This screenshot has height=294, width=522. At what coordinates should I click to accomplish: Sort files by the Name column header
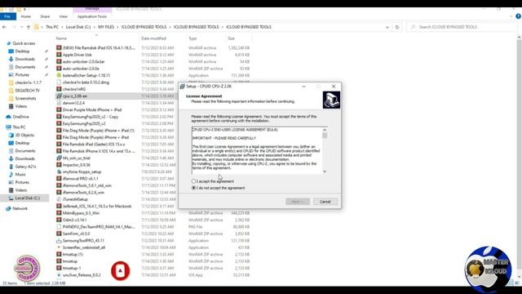click(61, 38)
